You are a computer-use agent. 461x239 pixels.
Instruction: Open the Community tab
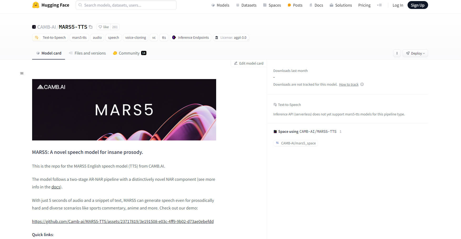coord(130,53)
